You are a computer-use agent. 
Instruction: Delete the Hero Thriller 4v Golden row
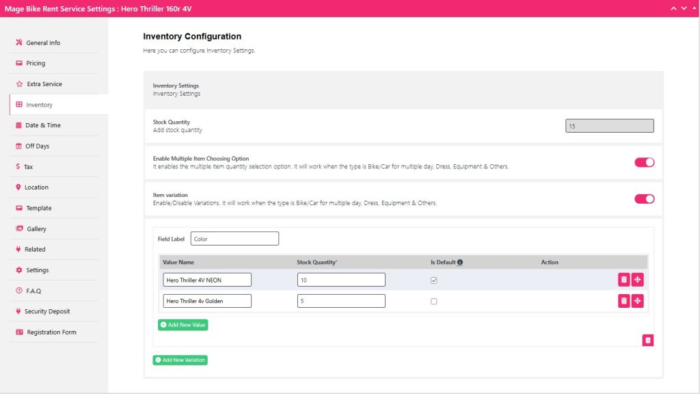(x=623, y=301)
